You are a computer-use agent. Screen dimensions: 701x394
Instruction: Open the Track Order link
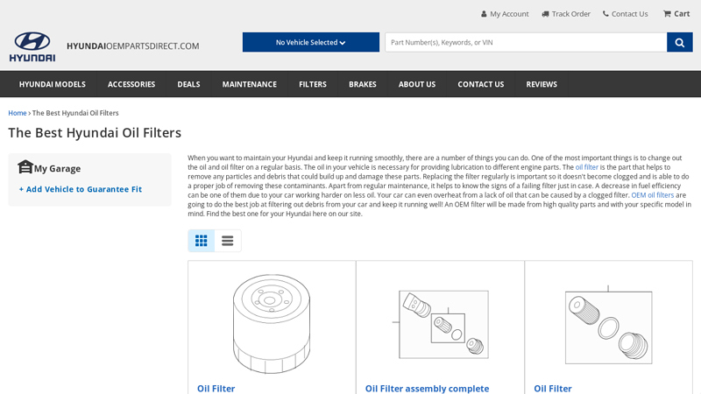(571, 14)
